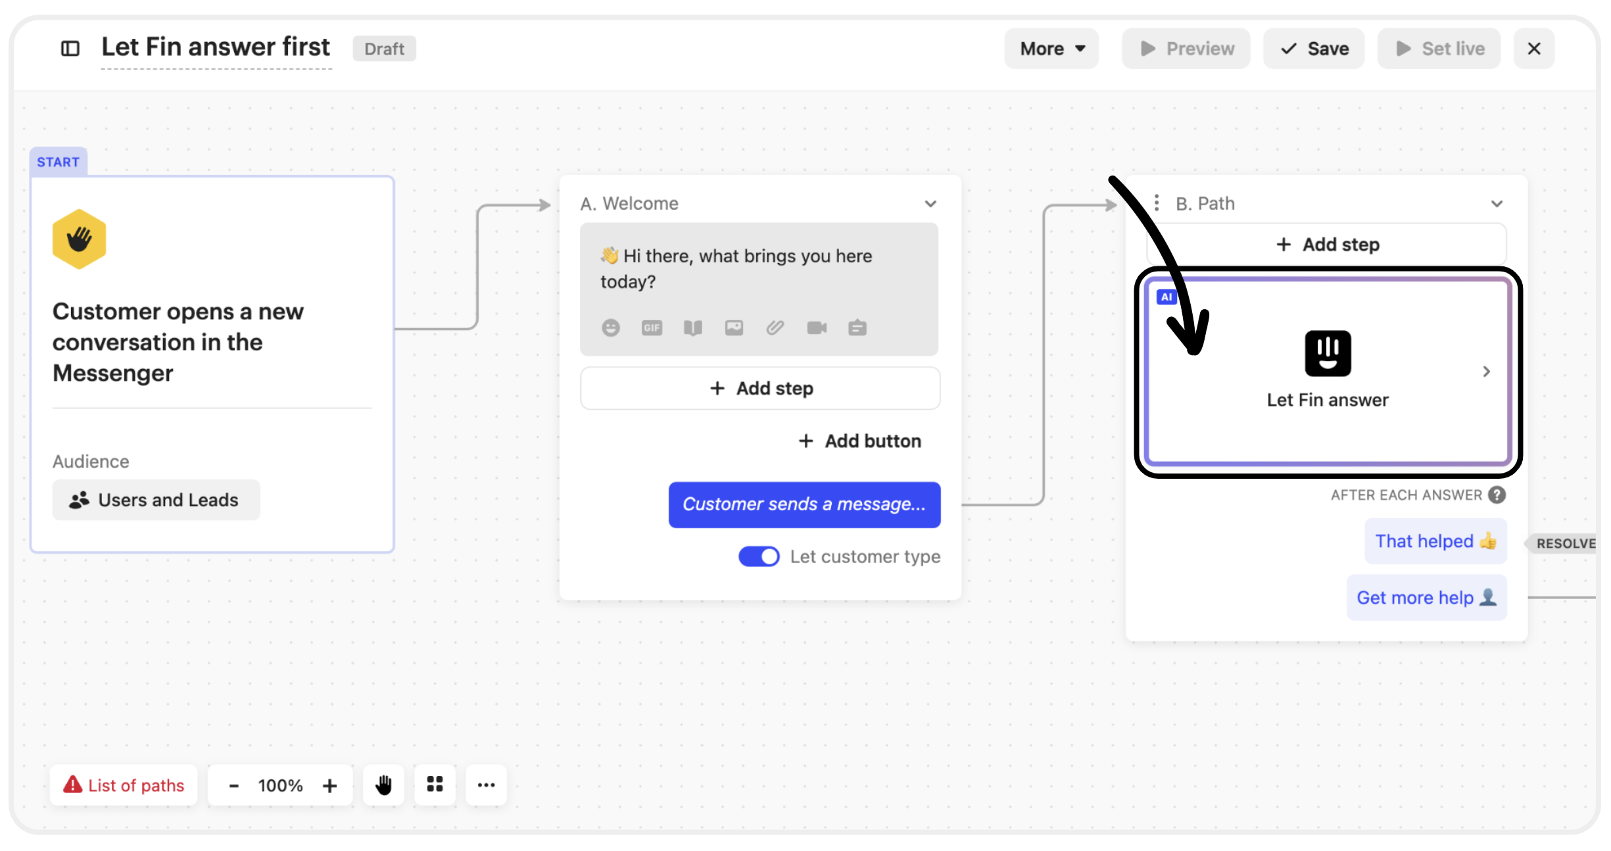This screenshot has height=851, width=1611.
Task: Click the Set live button
Action: click(x=1439, y=49)
